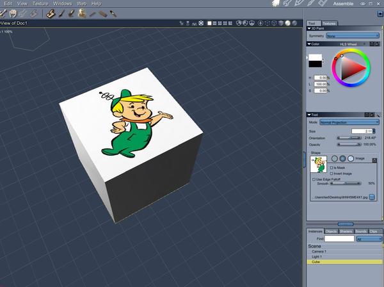Open the Mode Normal Projection dropdown

point(349,122)
